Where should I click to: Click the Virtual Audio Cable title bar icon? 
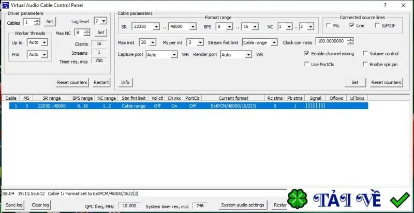5,5
